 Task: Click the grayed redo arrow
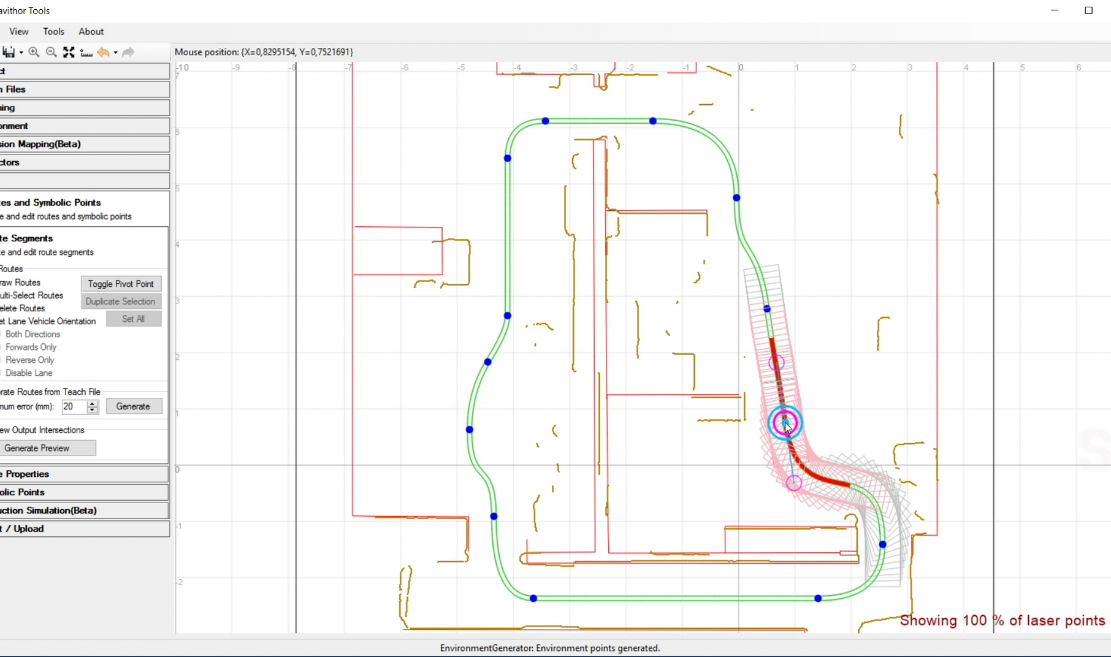pyautogui.click(x=128, y=53)
